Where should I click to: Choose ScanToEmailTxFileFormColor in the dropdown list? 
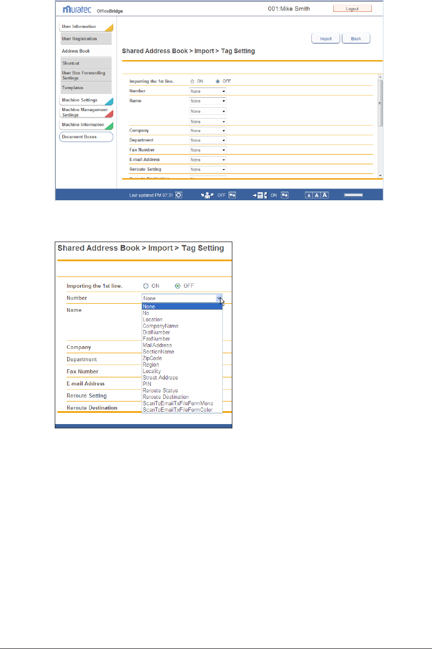pyautogui.click(x=182, y=410)
